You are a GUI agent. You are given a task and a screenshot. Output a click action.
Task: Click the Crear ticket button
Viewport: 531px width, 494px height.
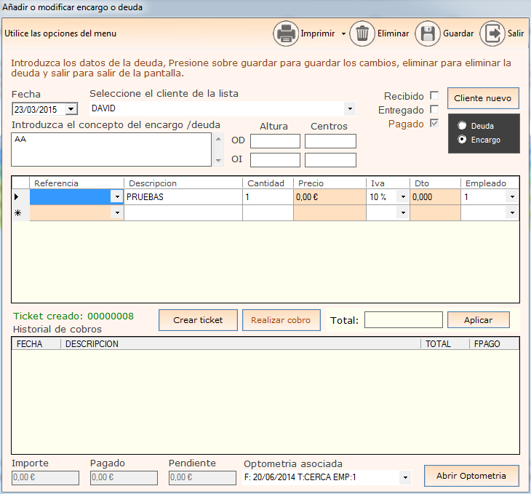tap(198, 320)
